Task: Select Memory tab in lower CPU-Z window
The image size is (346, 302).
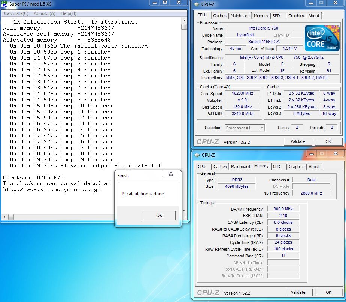Action: click(261, 166)
